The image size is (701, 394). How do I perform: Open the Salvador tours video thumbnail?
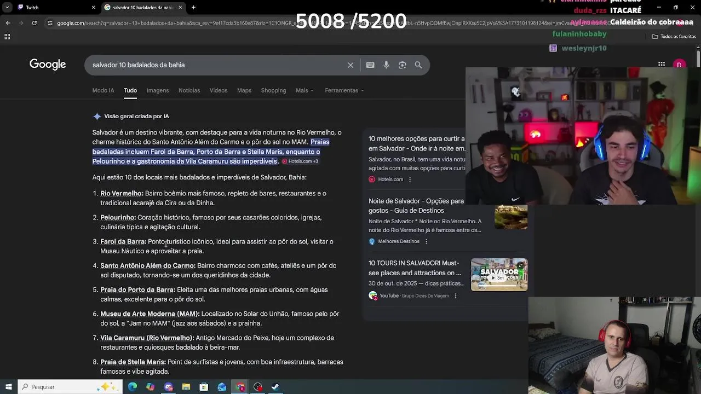coord(499,275)
